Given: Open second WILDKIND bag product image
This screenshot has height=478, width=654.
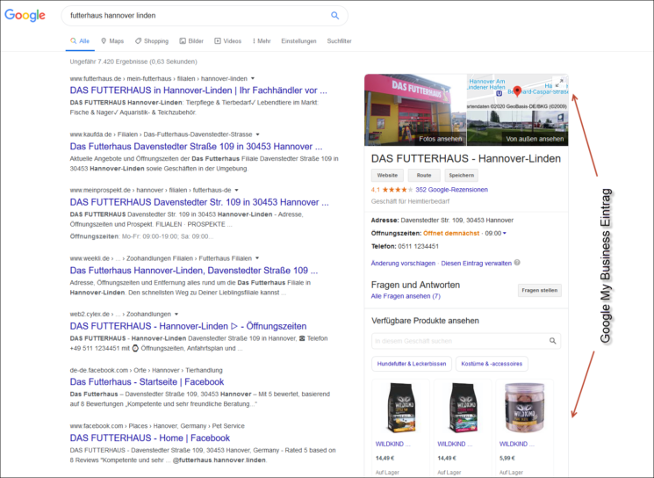Looking at the screenshot, I should [x=463, y=408].
